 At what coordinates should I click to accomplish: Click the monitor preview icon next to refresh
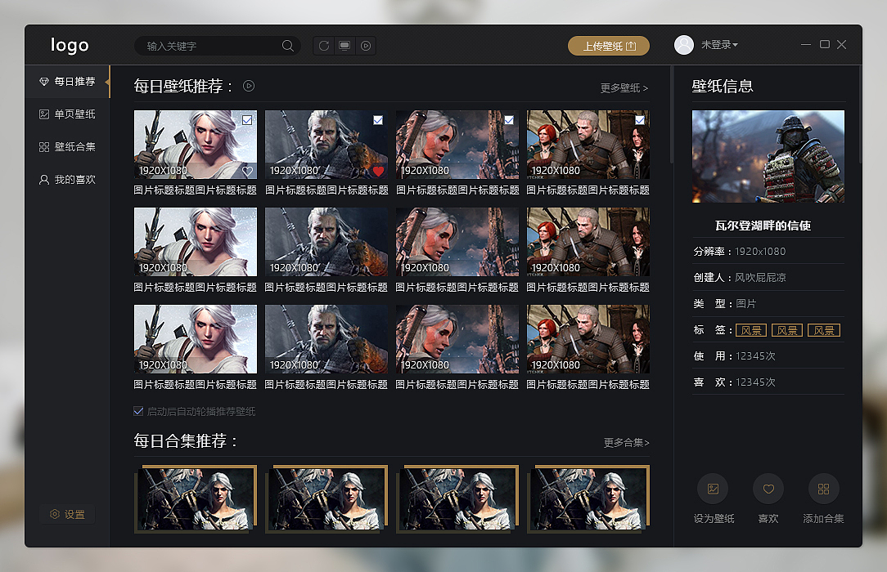tap(344, 46)
